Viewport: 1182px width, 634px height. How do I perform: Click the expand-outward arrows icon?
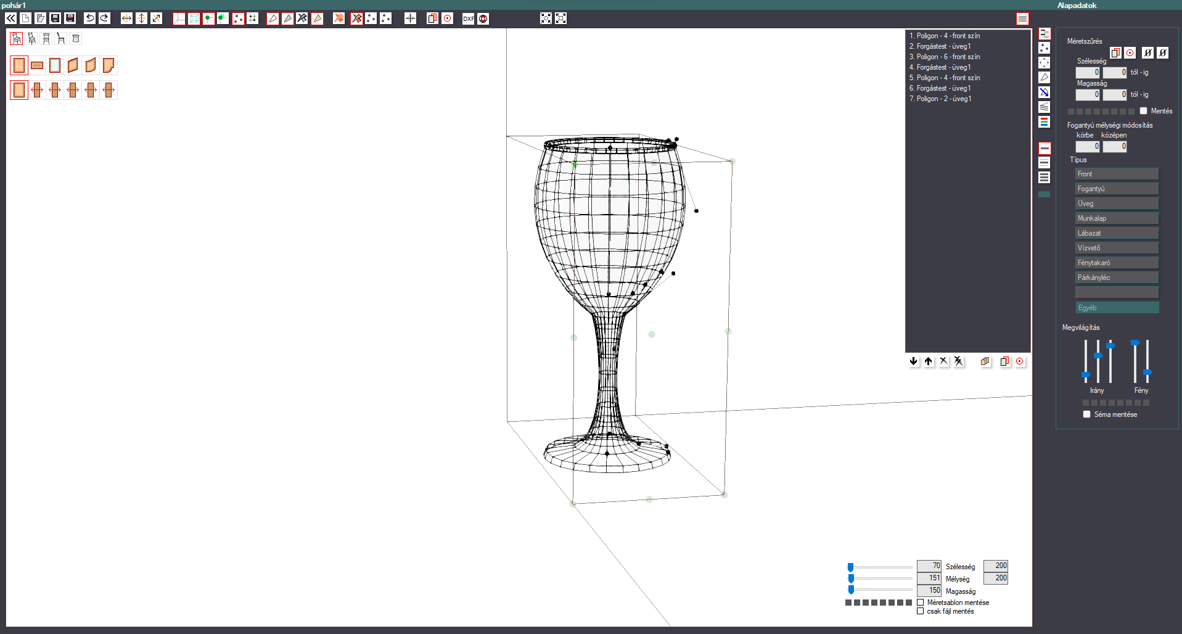[x=560, y=19]
